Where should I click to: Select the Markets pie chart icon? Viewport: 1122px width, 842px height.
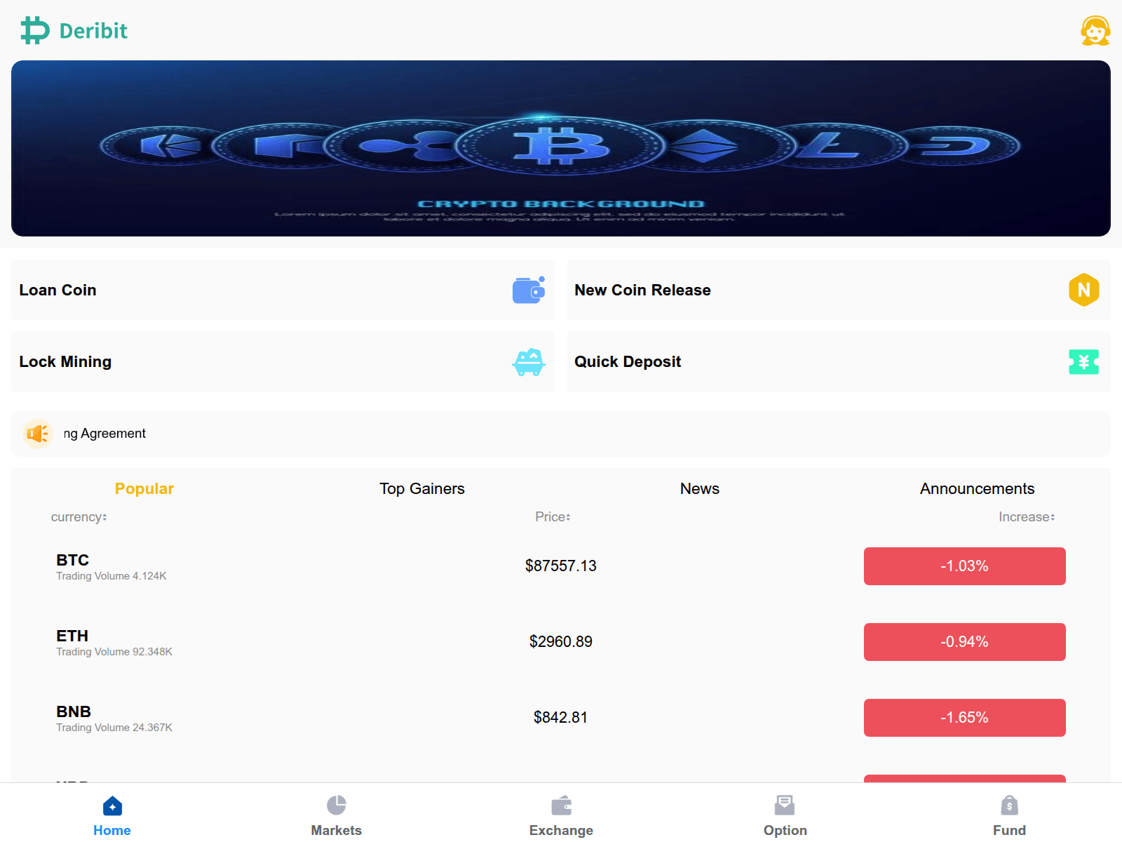(337, 805)
